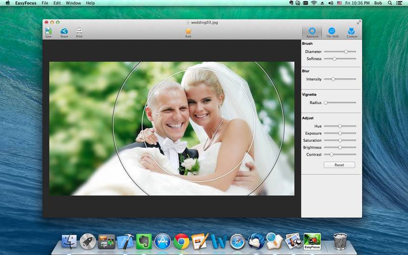Click the Vignette Radius slider handle
The image size is (408, 255).
[326, 103]
